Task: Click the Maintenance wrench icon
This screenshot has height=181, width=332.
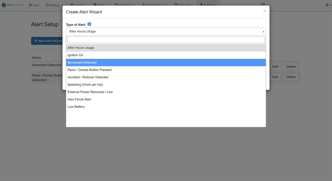Action: tap(143, 5)
